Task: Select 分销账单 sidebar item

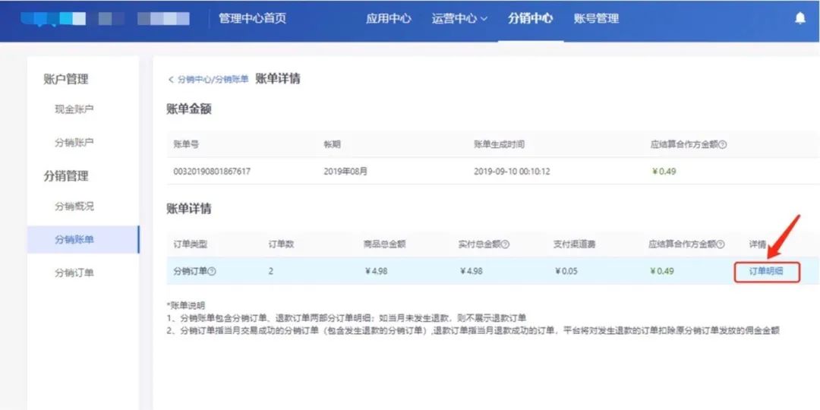Action: (84, 239)
